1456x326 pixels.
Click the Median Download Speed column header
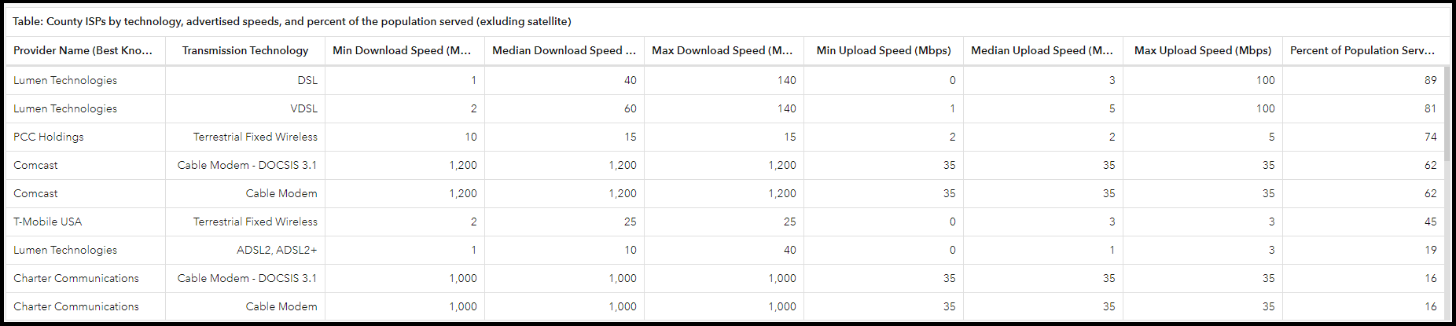coord(564,50)
